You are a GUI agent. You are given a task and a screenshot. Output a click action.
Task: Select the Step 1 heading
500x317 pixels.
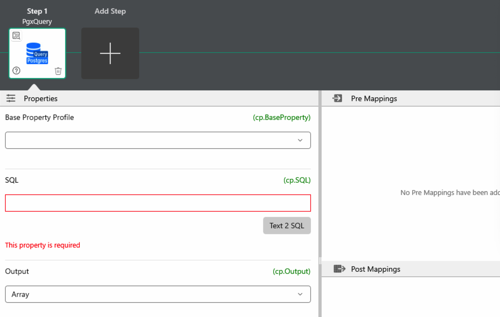tap(37, 11)
